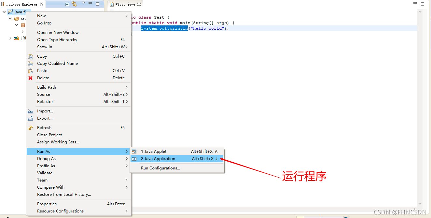Close the Package Explorer tab

[42, 4]
